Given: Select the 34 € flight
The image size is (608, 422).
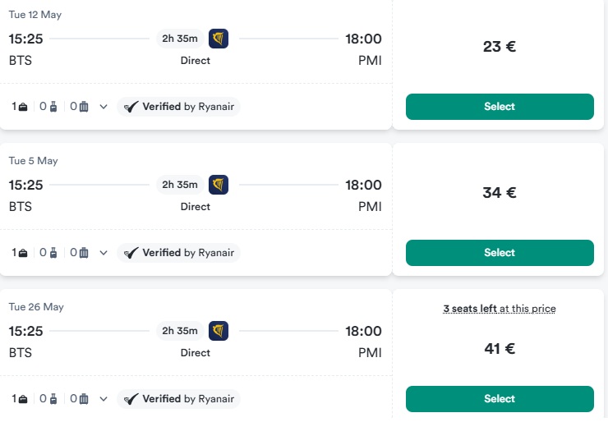Looking at the screenshot, I should pyautogui.click(x=500, y=253).
